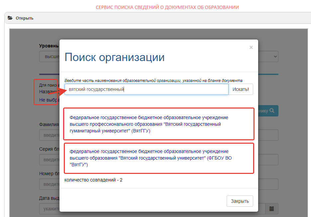
Task: Expand the Открыть panel header
Action: pos(158,18)
